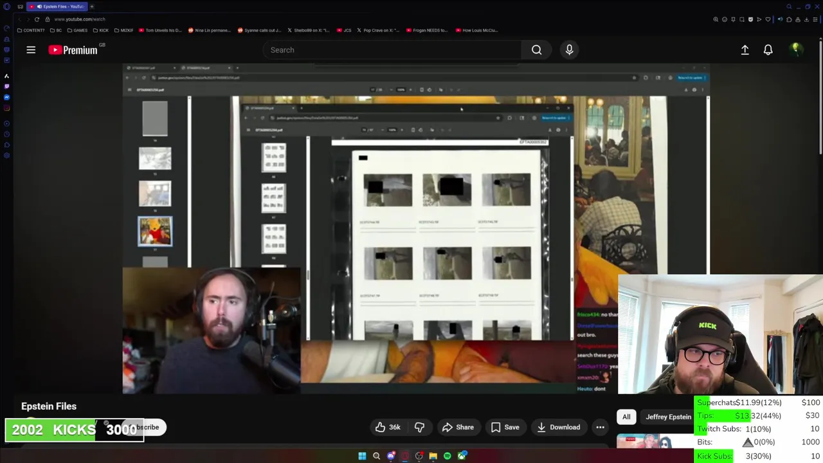Open the CONTENT? bookmarks folder

click(31, 30)
